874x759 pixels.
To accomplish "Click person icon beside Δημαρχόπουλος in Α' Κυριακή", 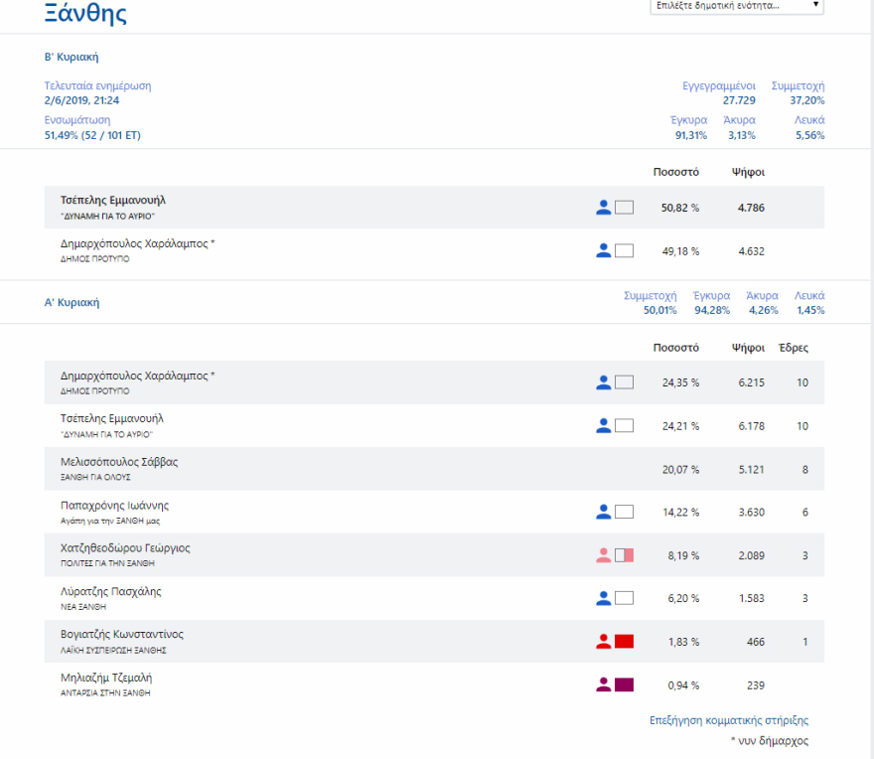I will pos(603,381).
